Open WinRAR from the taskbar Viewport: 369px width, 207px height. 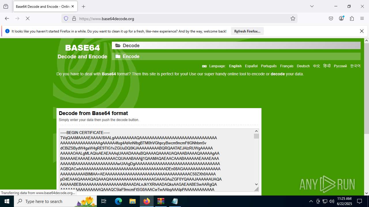[161, 201]
